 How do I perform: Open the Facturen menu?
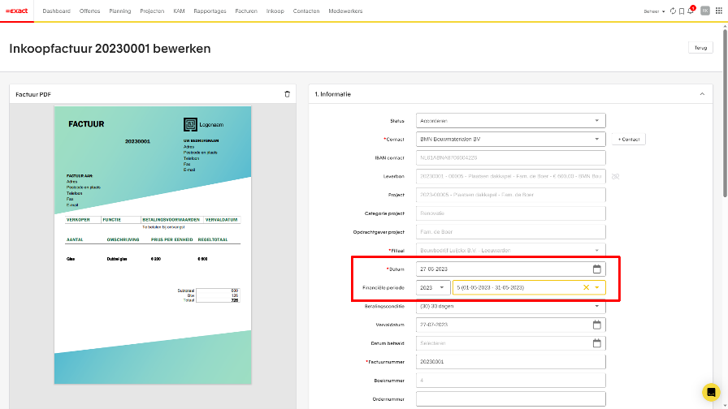245,11
